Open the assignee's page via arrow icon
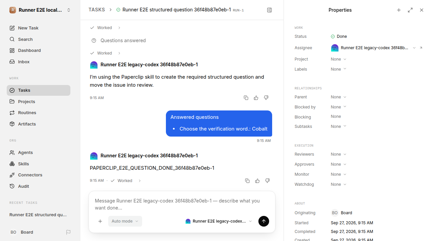Viewport: 429px width, 241px height. (x=421, y=48)
